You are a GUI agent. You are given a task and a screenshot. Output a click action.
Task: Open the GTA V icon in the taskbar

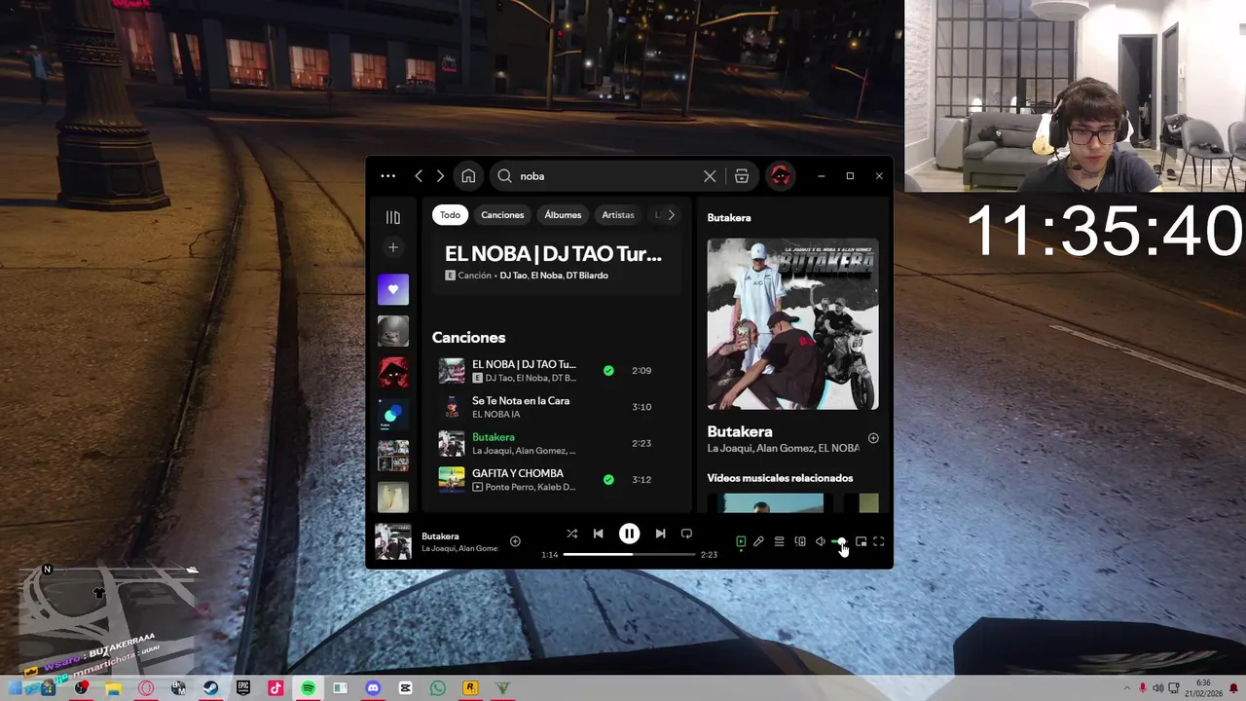502,688
